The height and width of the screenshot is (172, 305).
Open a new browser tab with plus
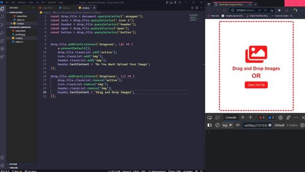click(255, 4)
